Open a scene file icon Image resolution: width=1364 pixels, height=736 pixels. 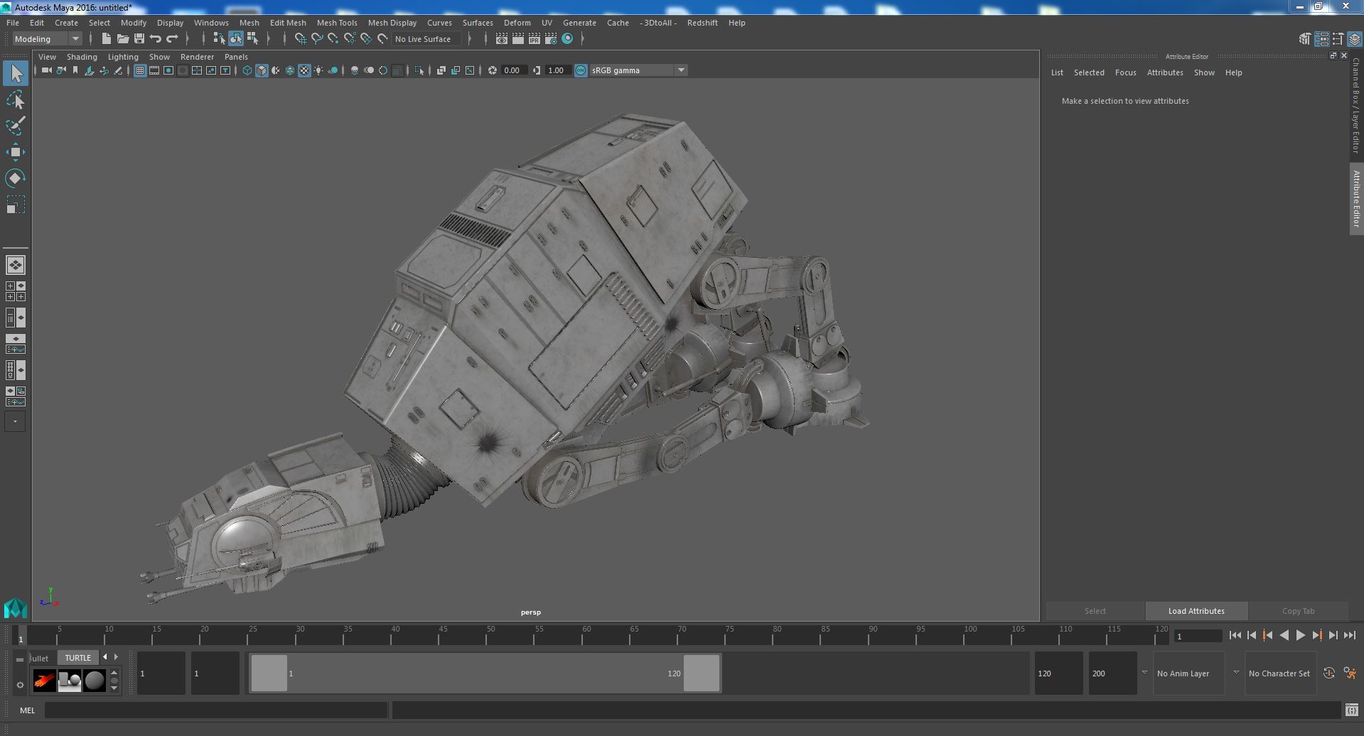tap(123, 39)
